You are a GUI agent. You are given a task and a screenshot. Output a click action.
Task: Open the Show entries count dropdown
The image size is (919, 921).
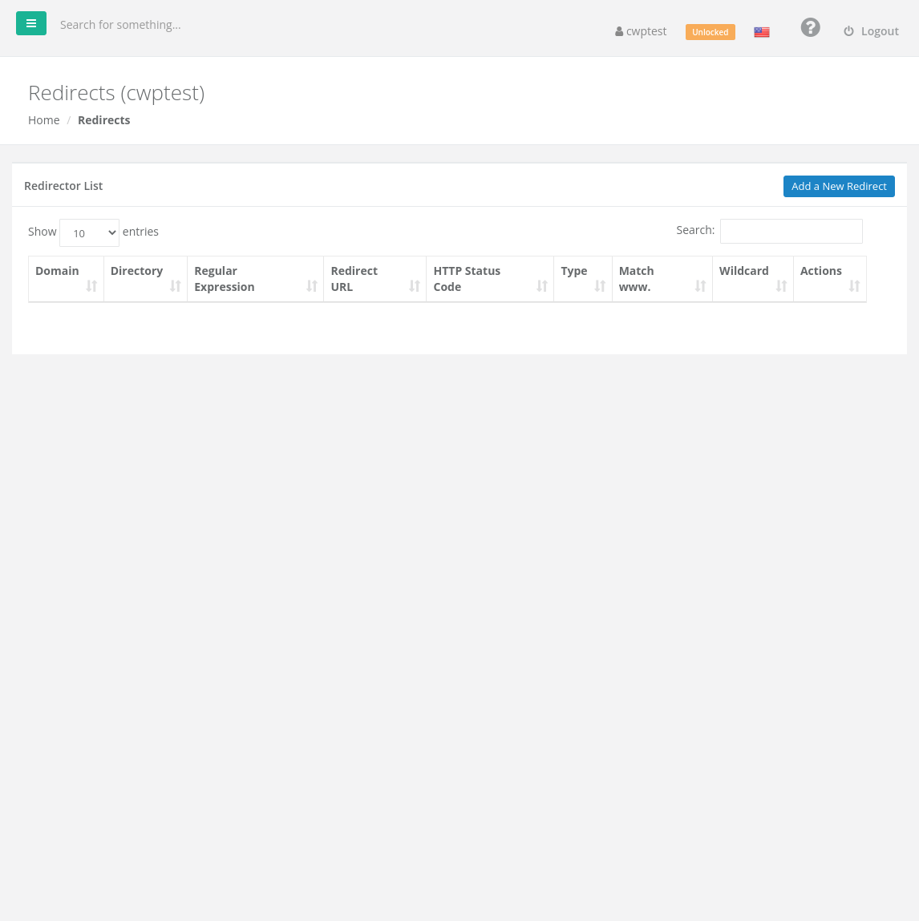pos(89,232)
